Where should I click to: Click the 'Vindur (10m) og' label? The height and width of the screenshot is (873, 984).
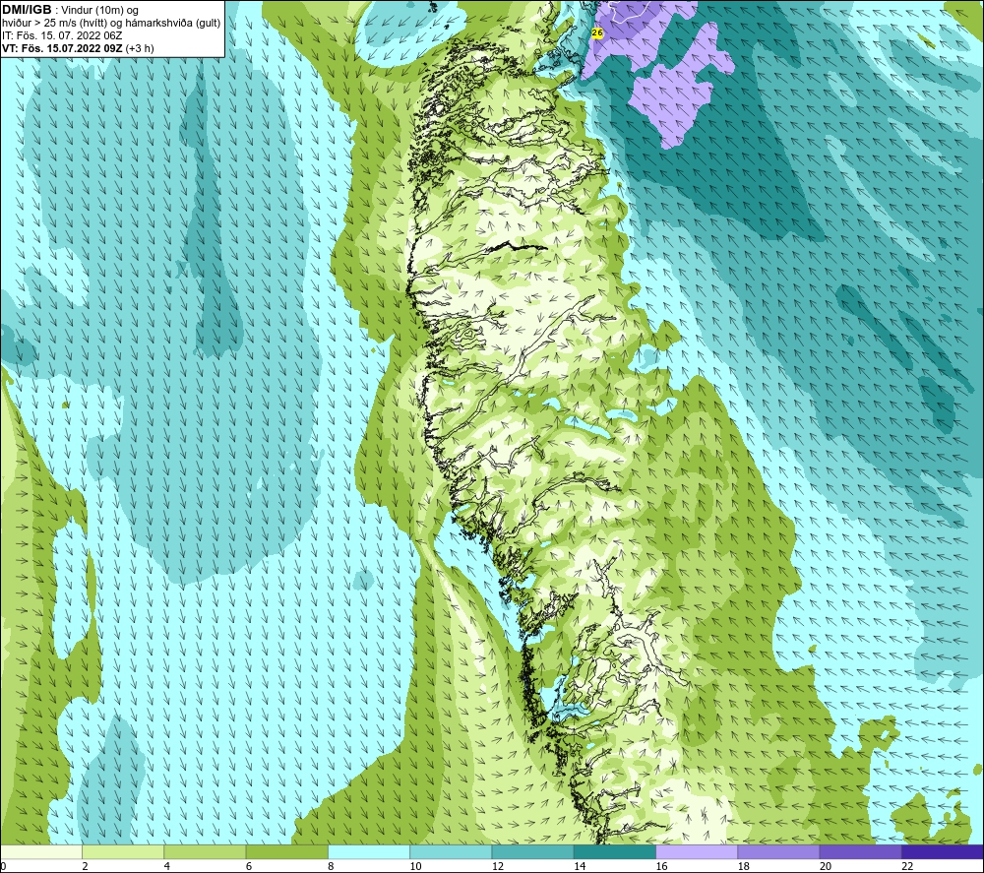[99, 11]
